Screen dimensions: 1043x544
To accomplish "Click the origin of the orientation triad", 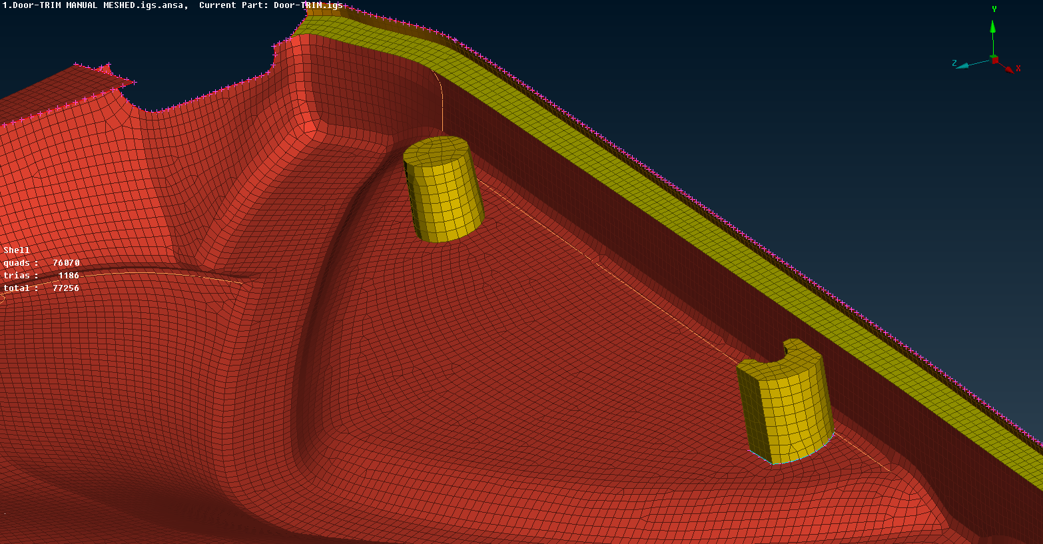I will click(994, 60).
